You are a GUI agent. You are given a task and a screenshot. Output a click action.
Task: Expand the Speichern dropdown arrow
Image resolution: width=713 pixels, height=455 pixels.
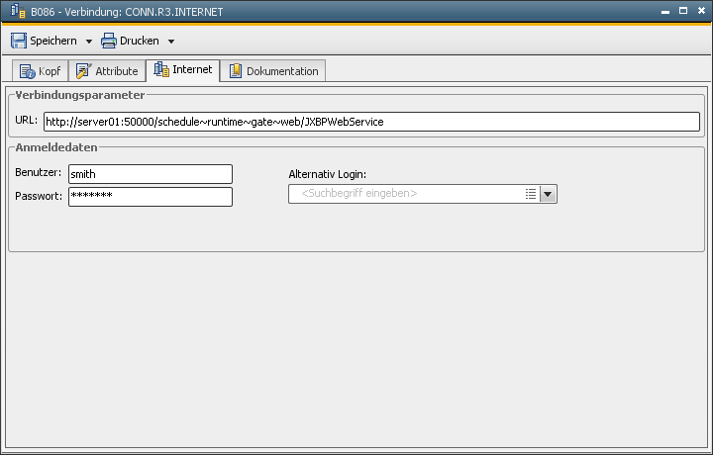(x=89, y=42)
